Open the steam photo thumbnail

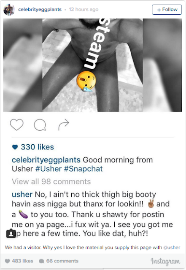[92, 65]
